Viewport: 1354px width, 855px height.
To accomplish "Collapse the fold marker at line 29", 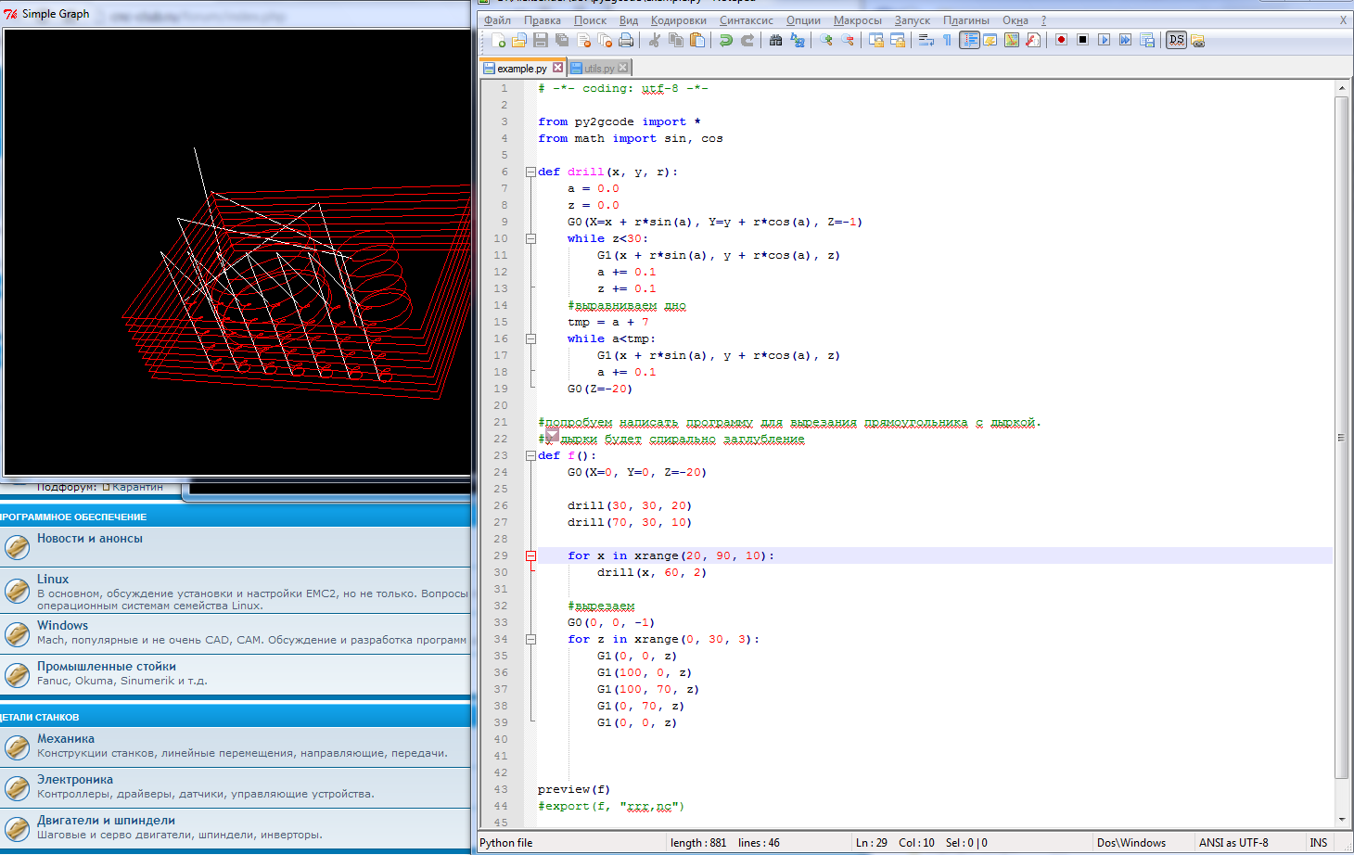I will 530,555.
